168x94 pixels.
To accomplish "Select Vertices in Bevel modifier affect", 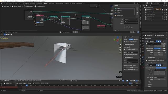I will click(x=151, y=68).
